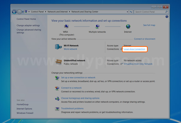181x123 pixels.
Task: Expand the recent pages dropdown next to forward button
Action: (23, 12)
